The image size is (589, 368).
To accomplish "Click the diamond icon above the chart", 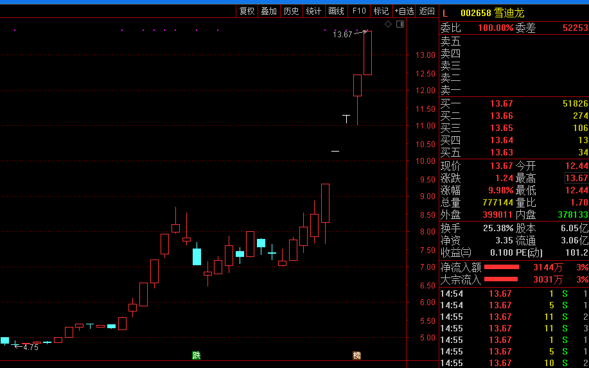I will [x=388, y=24].
